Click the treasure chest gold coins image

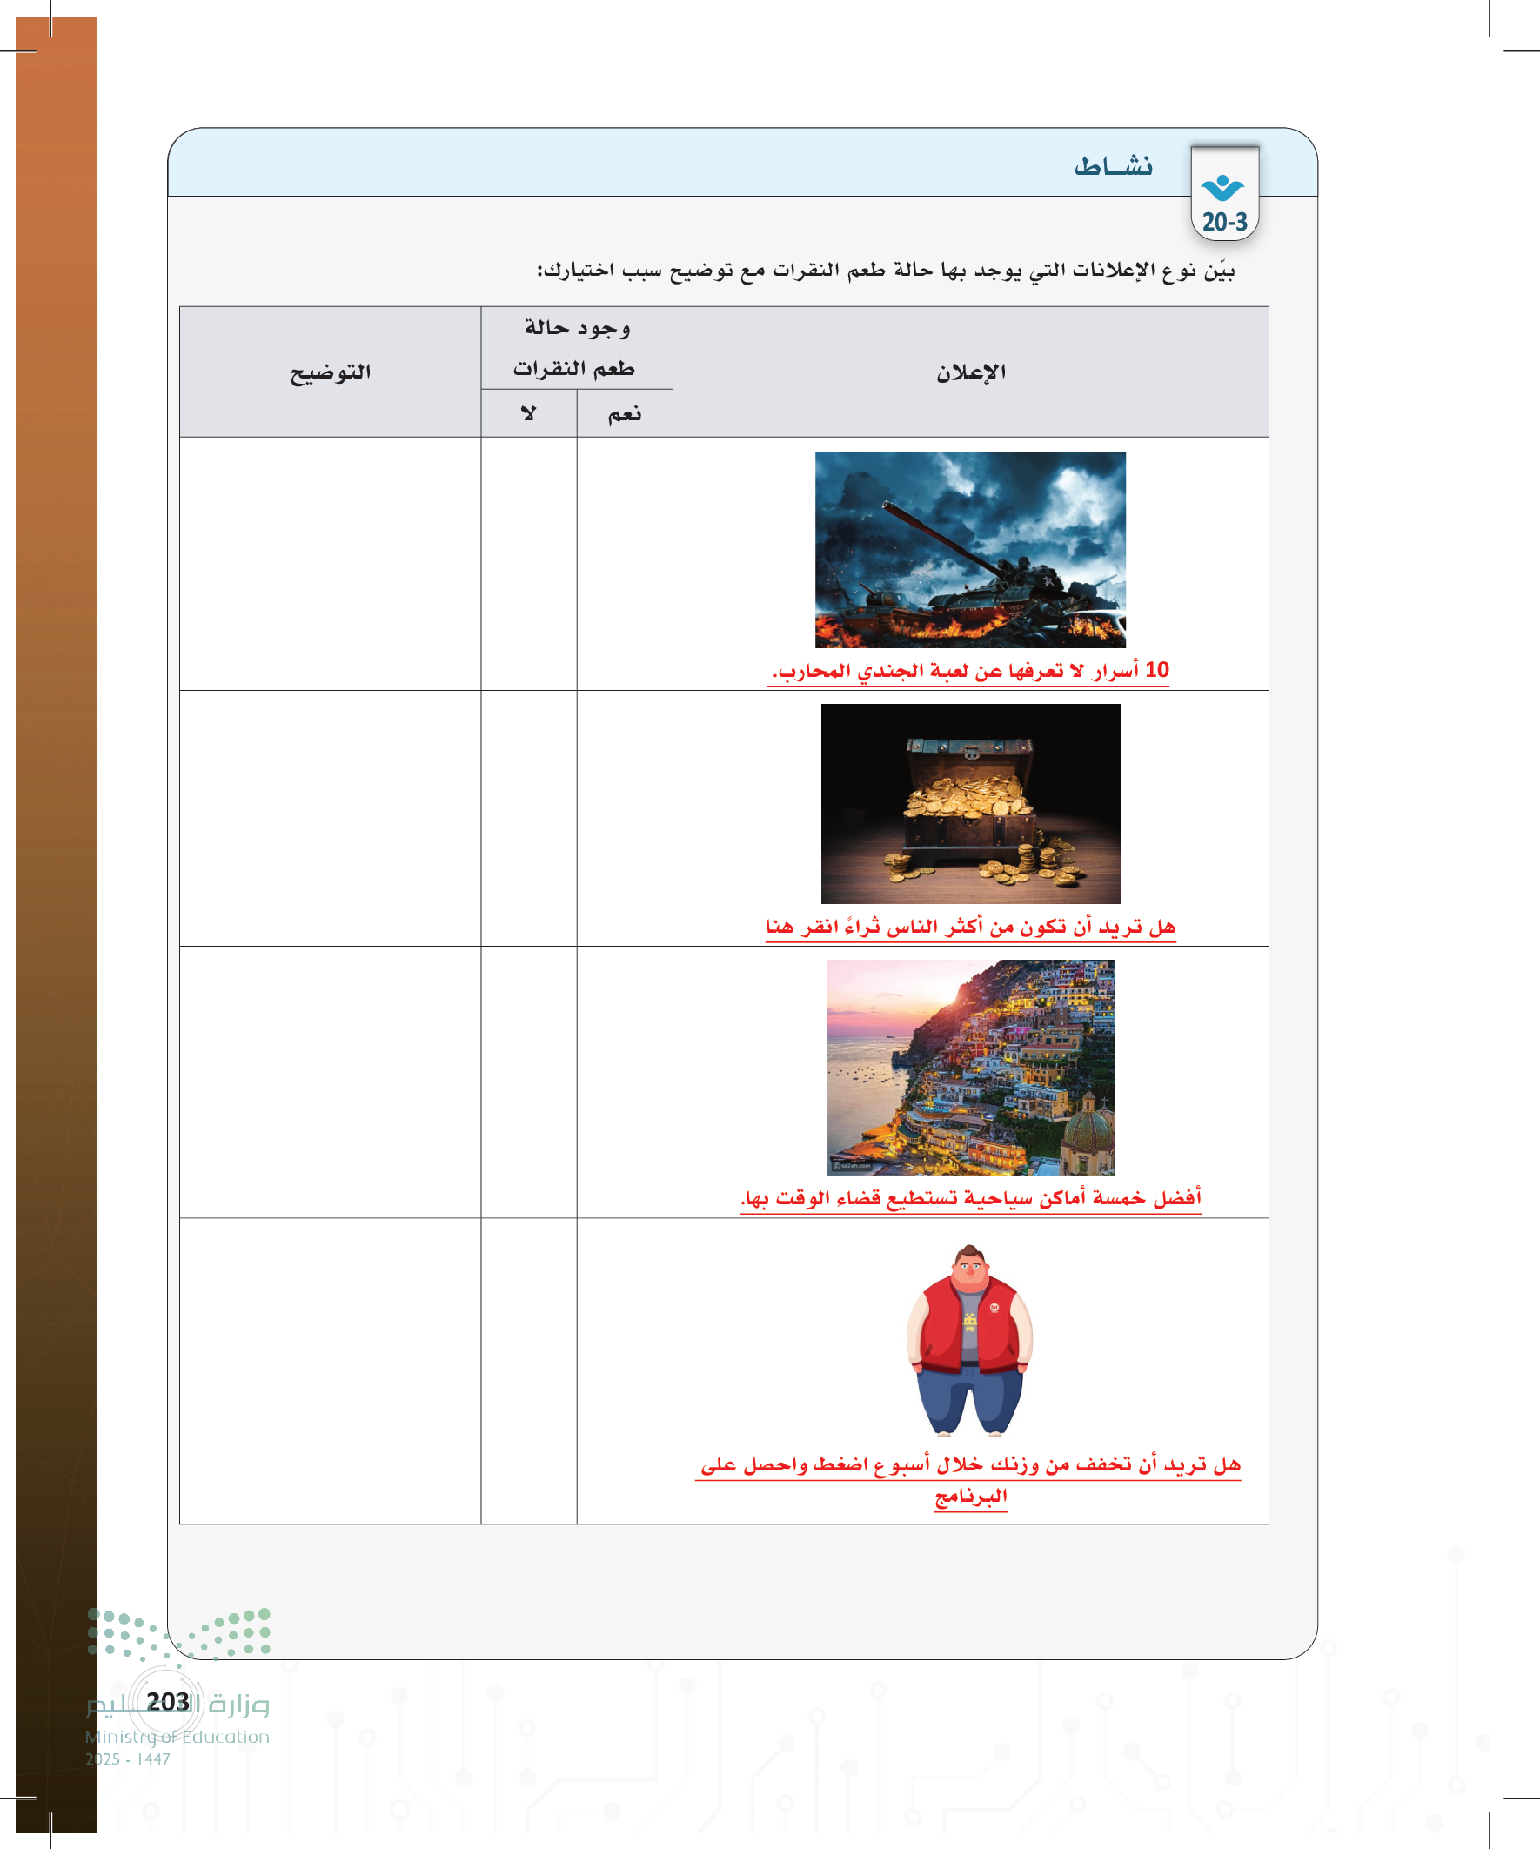[969, 803]
